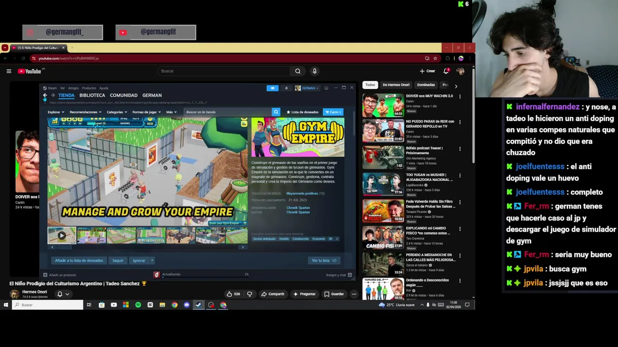The image size is (618, 347).
Task: Open the arrow beside the Ignorar button
Action: pos(152,260)
